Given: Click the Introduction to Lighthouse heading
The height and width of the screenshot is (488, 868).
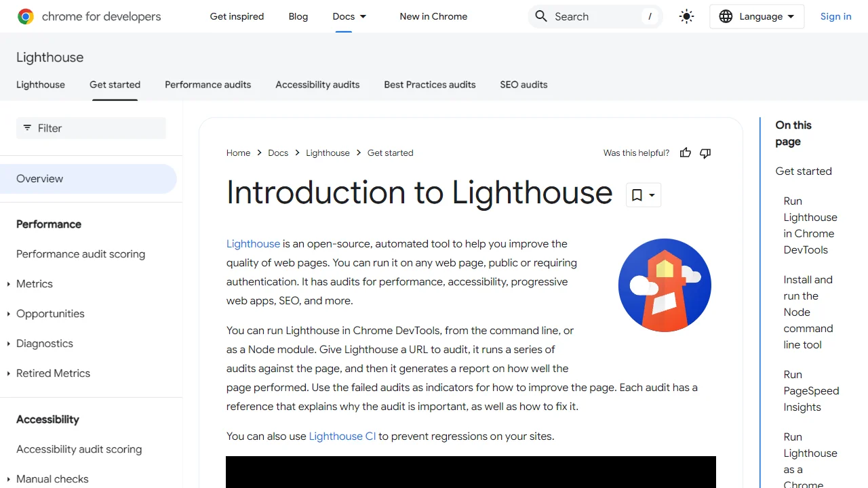Looking at the screenshot, I should tap(419, 192).
